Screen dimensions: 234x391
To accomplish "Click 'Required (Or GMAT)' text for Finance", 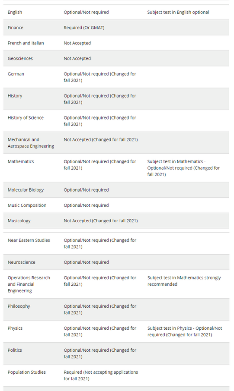I will click(84, 28).
